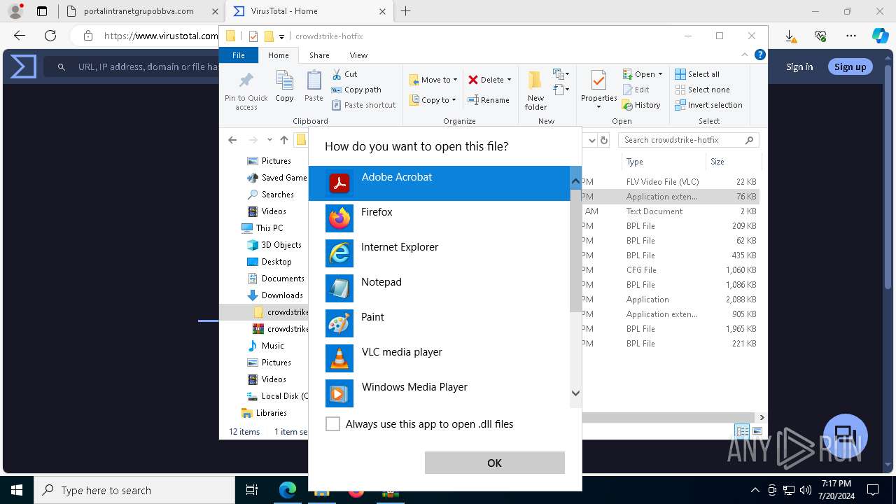Click Select none in the ribbon
The image size is (896, 504).
[x=702, y=90]
